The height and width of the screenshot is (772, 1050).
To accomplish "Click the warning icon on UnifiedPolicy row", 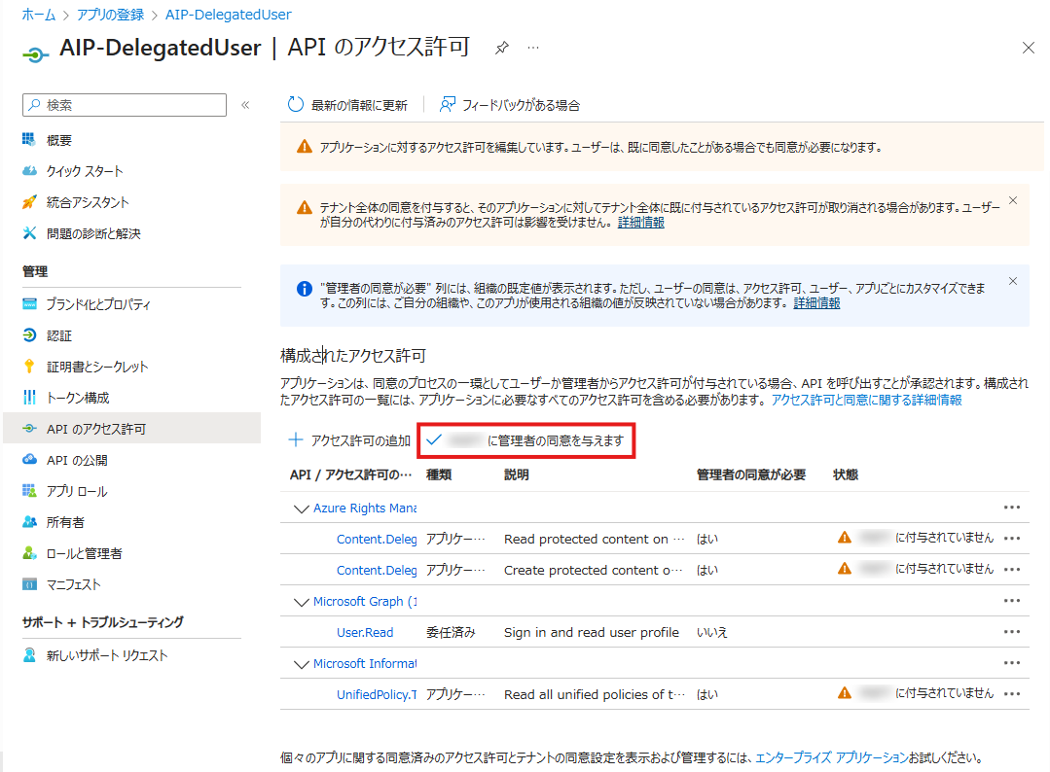I will click(845, 693).
